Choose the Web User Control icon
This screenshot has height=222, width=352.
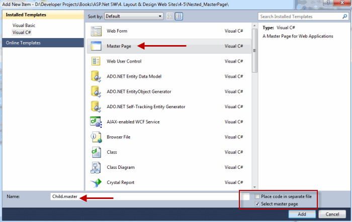(96, 61)
